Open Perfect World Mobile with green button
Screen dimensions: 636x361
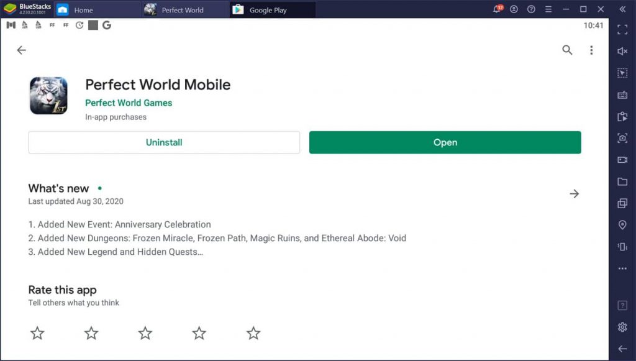coord(445,142)
